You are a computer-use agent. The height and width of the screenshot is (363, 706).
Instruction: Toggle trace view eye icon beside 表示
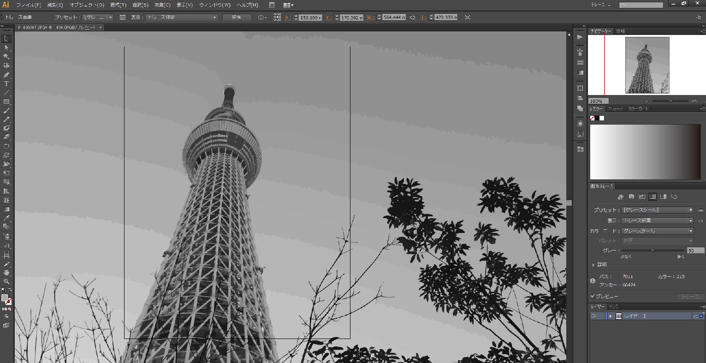[x=700, y=221]
